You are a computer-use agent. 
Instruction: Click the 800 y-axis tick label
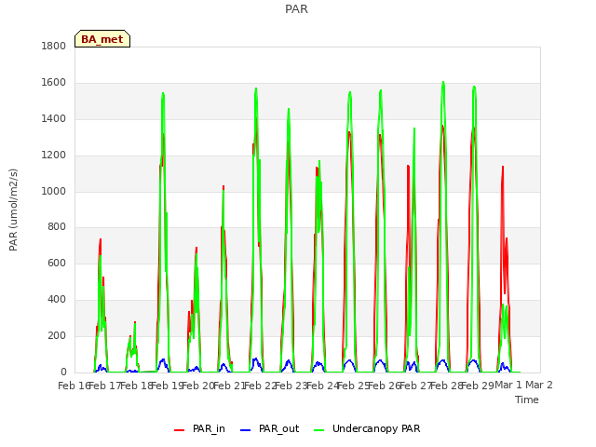(57, 227)
